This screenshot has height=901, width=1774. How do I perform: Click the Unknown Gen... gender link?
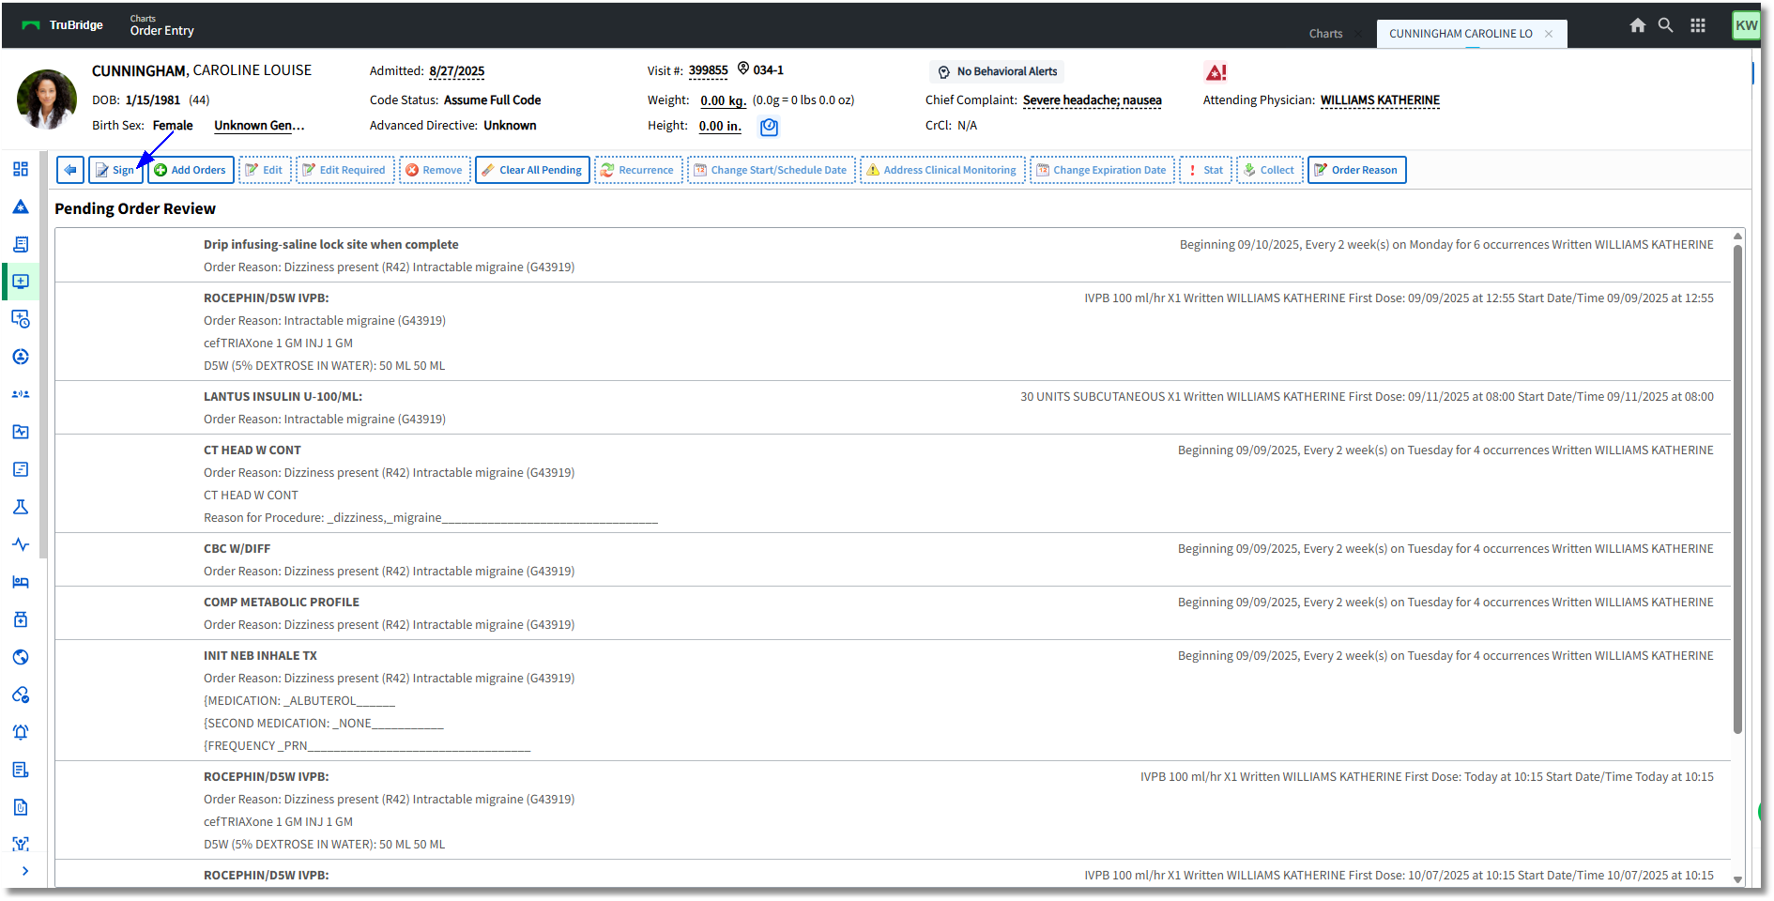259,126
